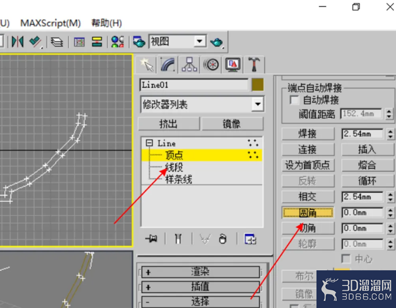Adjust the 切角 value spinner arrows
This screenshot has height=308, width=396.
[390, 228]
